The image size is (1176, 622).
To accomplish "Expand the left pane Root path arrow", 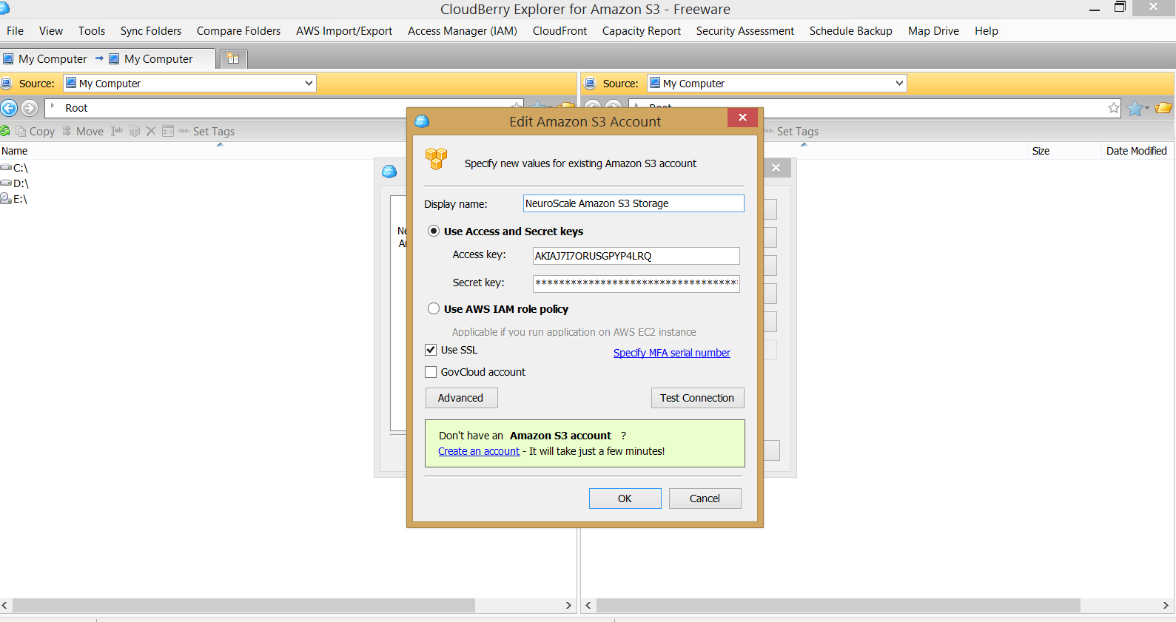I will coord(53,107).
